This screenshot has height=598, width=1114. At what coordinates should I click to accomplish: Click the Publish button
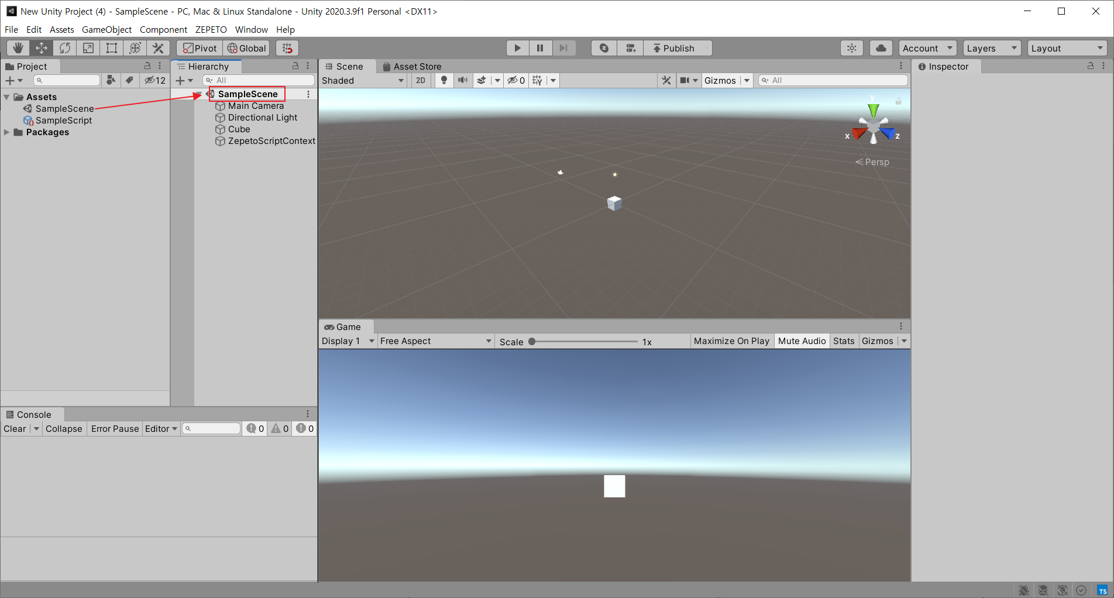coord(678,48)
